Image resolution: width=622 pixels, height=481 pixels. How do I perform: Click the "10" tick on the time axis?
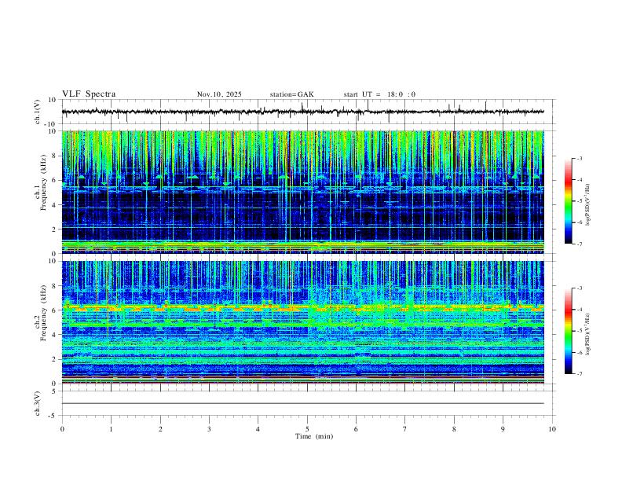[x=552, y=429]
